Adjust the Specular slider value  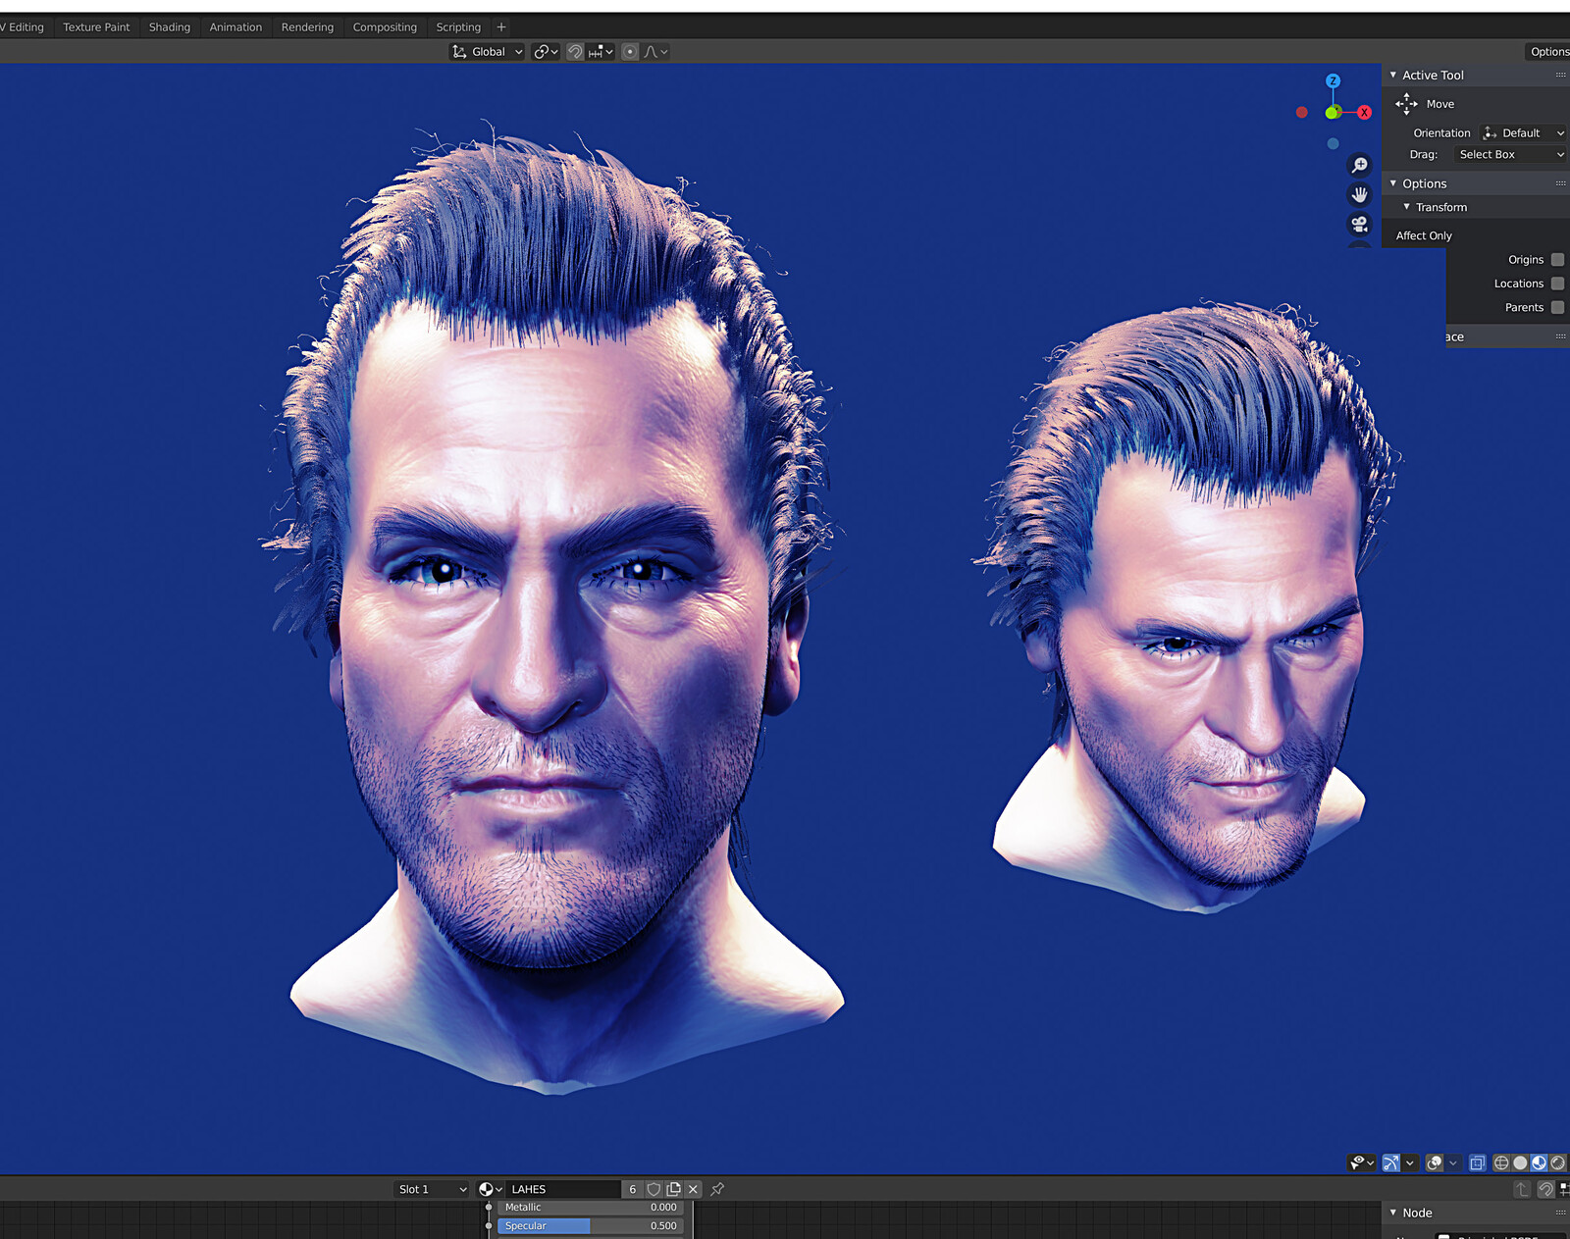(589, 1225)
